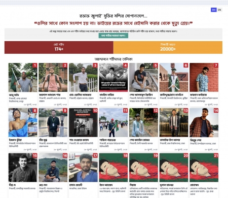Click the red number 6 badge
This screenshot has width=228, height=198.
click(186, 65)
